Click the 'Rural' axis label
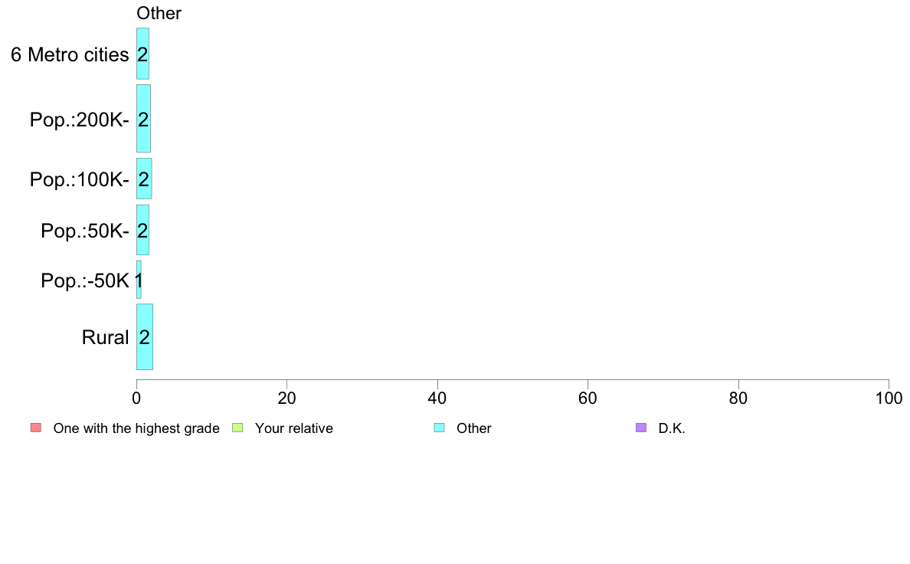 (105, 337)
